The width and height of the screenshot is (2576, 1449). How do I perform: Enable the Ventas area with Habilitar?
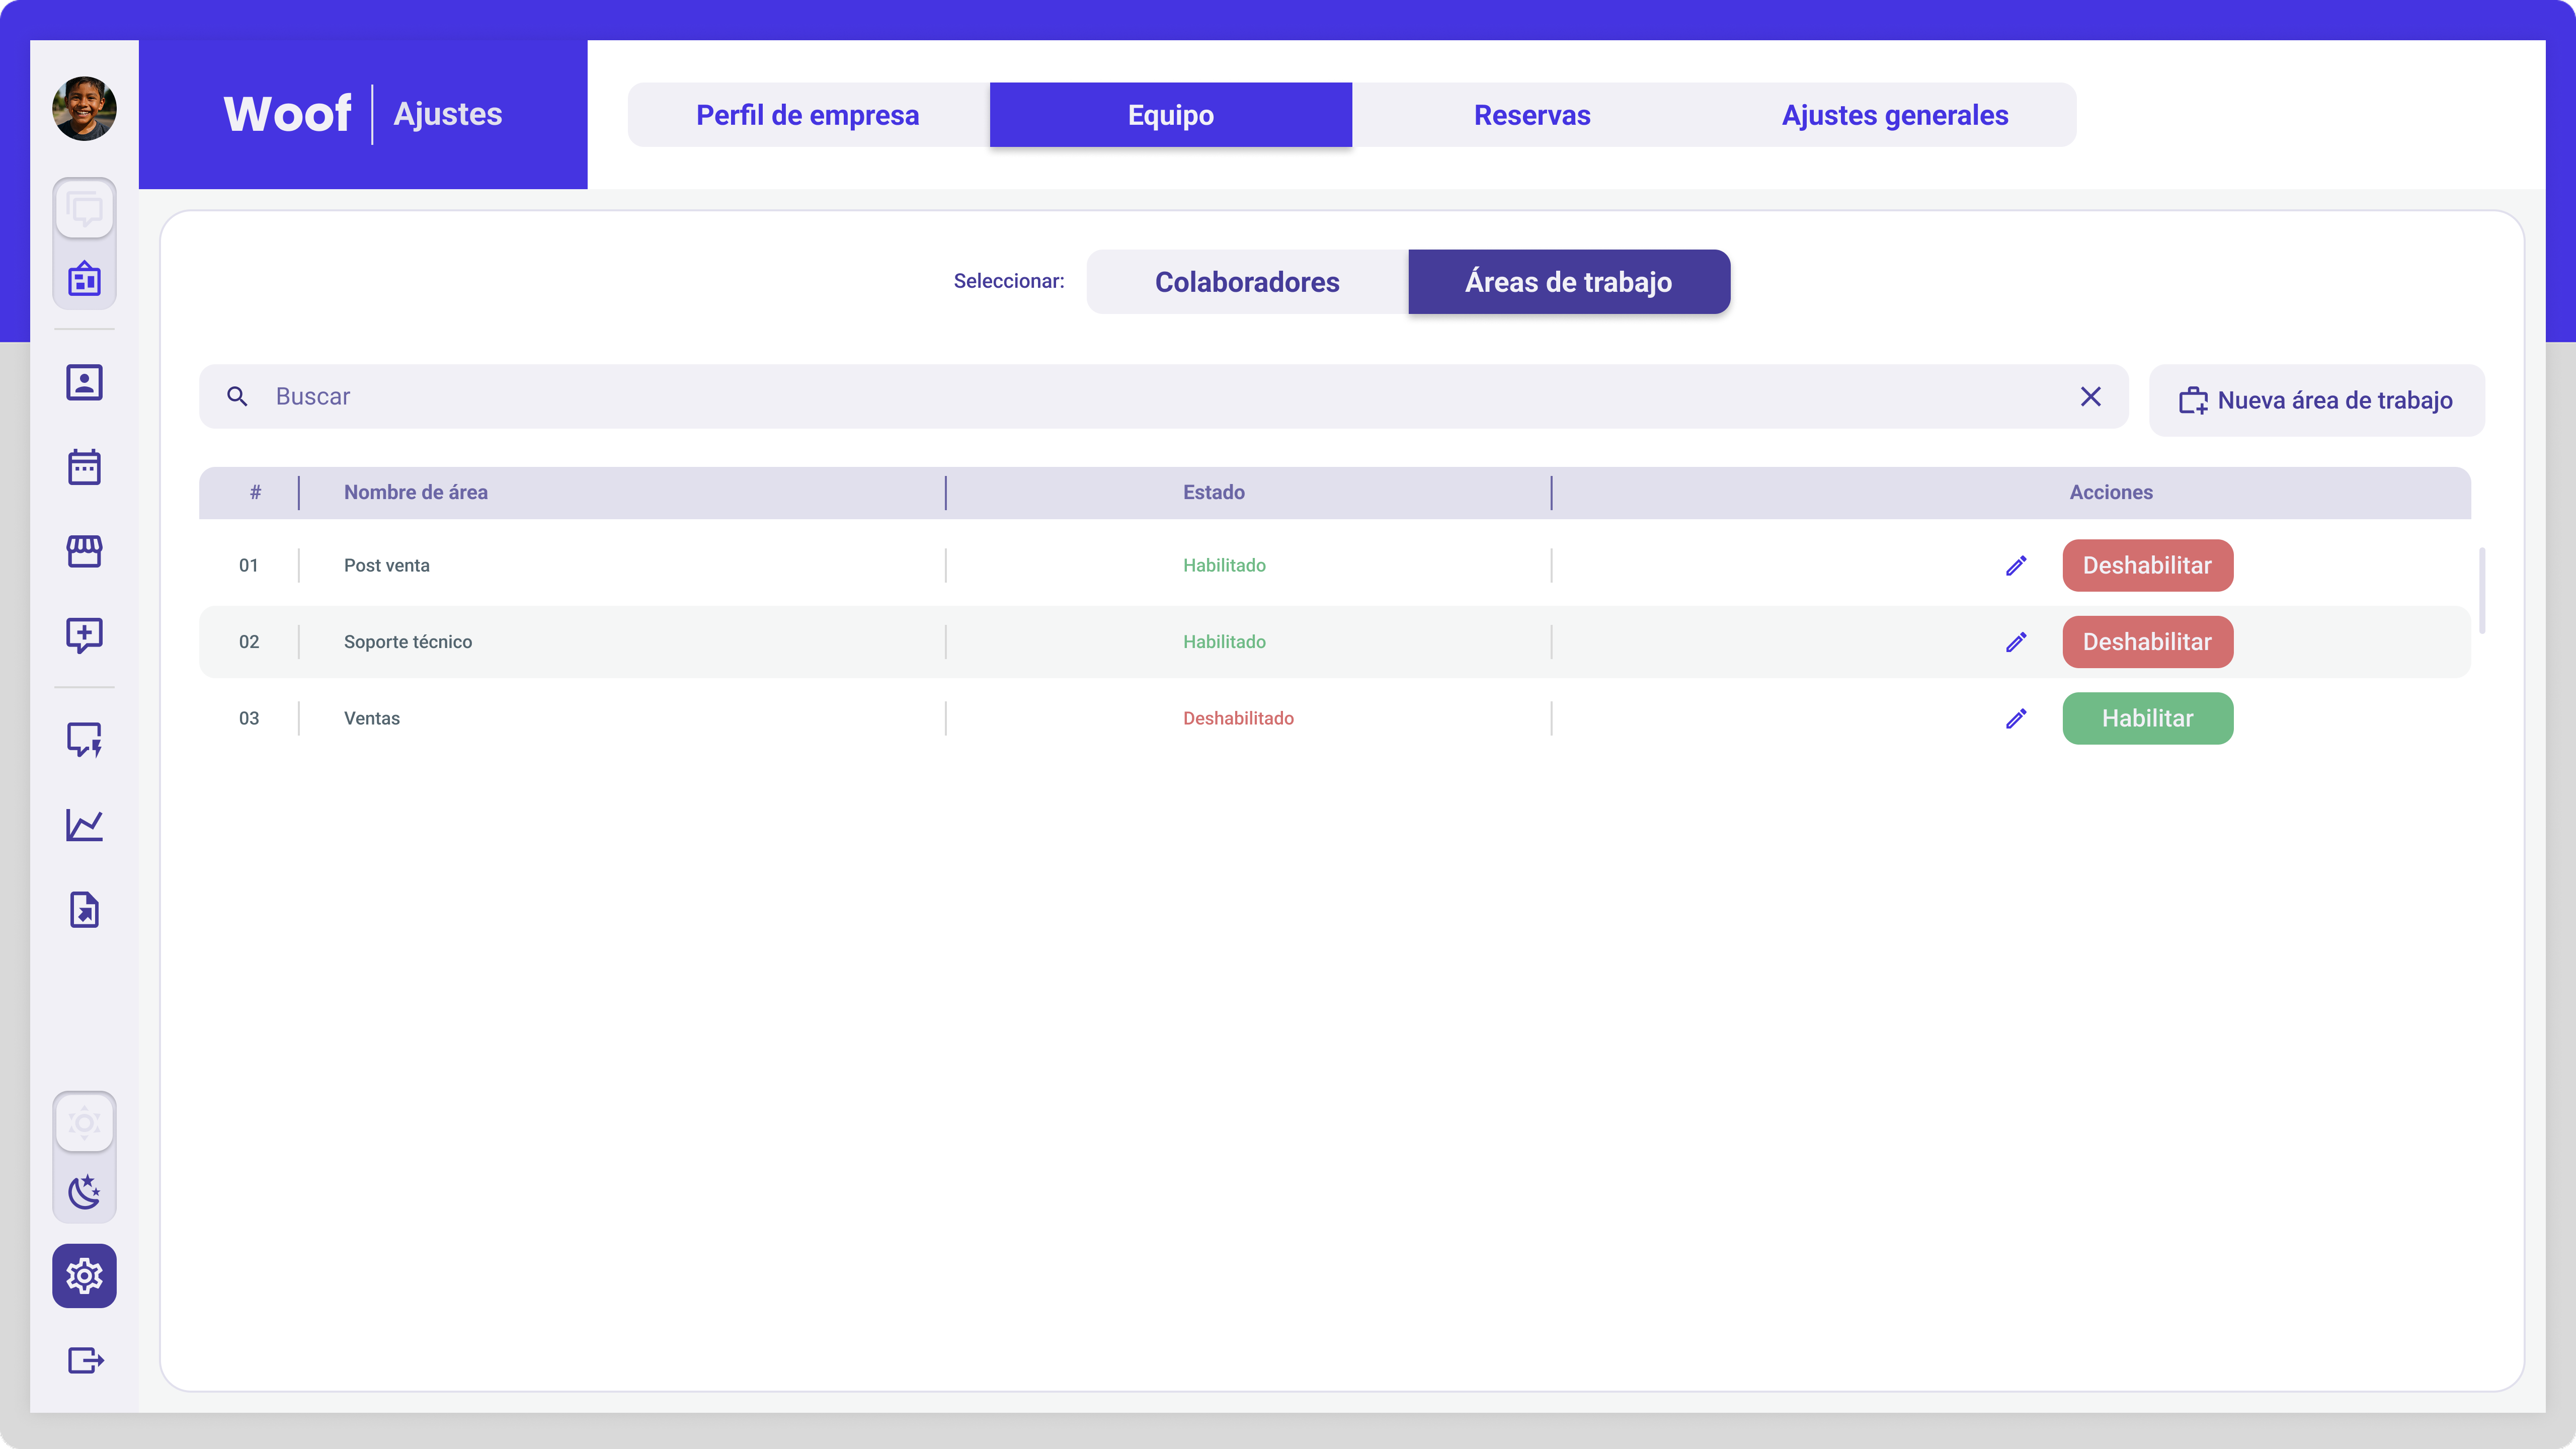(x=2146, y=718)
